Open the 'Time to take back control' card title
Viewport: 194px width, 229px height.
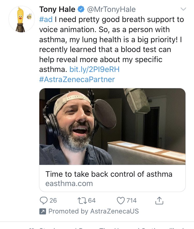109,174
